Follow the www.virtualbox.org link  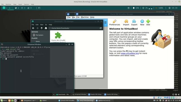130,53
